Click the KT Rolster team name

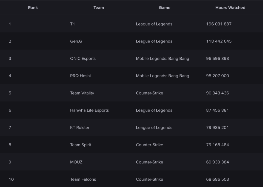coord(80,128)
